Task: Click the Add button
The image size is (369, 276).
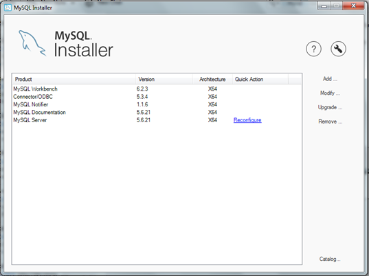Action: point(330,79)
